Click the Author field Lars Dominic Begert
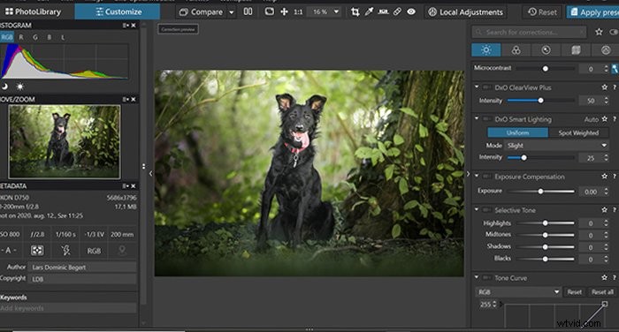The height and width of the screenshot is (332, 619). click(82, 268)
